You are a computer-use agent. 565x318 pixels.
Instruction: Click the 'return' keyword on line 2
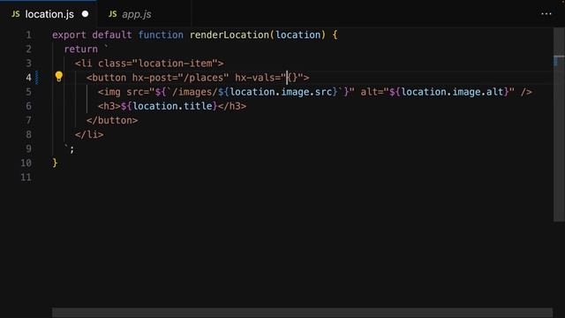click(80, 49)
